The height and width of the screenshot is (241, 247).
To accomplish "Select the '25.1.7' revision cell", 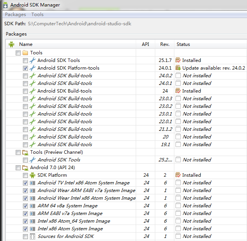I will point(165,60).
